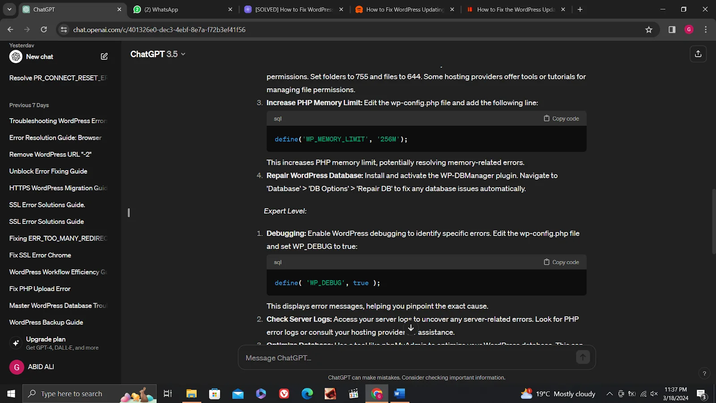Open the Troubleshooting WordPress Error chat
The width and height of the screenshot is (716, 403).
[x=58, y=121]
